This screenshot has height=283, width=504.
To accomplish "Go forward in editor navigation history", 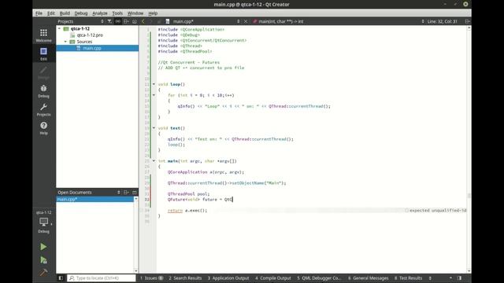I will 151,21.
